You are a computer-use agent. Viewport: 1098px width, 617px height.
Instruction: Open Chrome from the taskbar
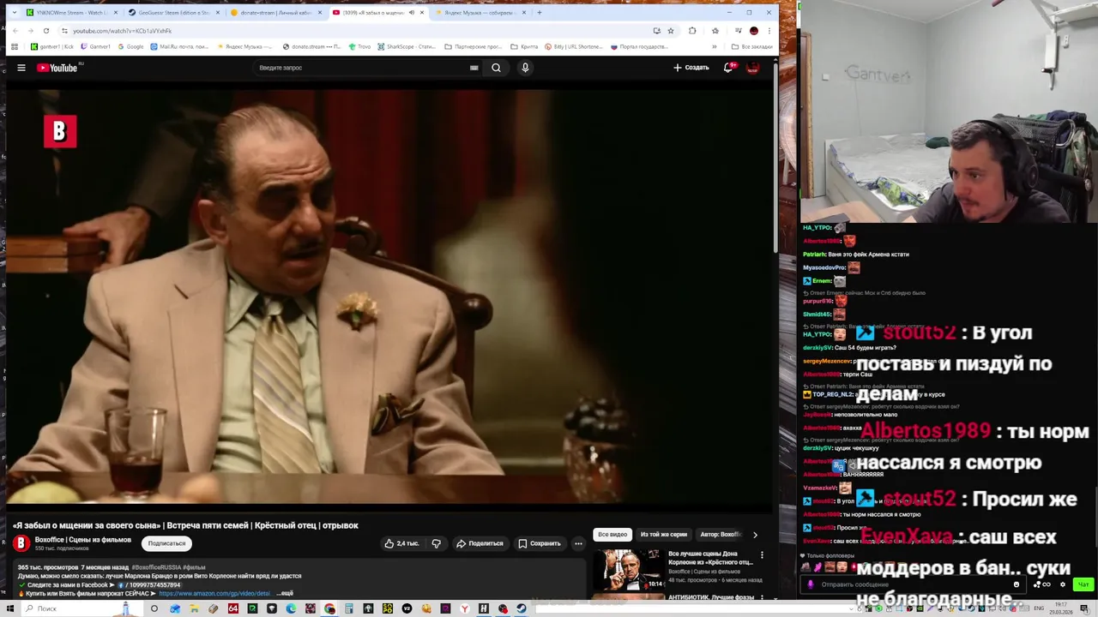pyautogui.click(x=329, y=608)
